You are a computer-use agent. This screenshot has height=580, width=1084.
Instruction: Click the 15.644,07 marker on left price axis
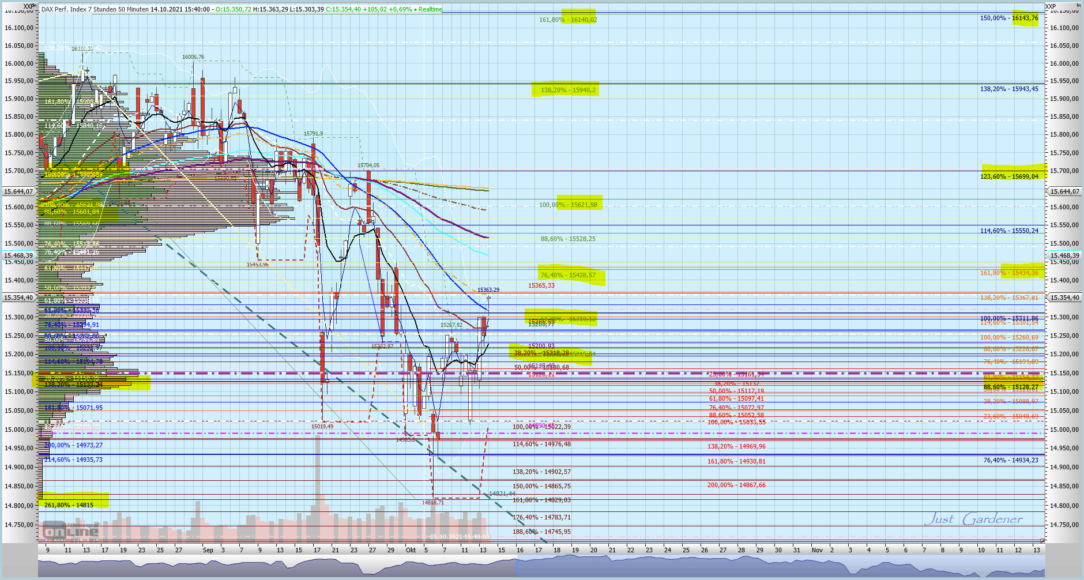coord(19,191)
